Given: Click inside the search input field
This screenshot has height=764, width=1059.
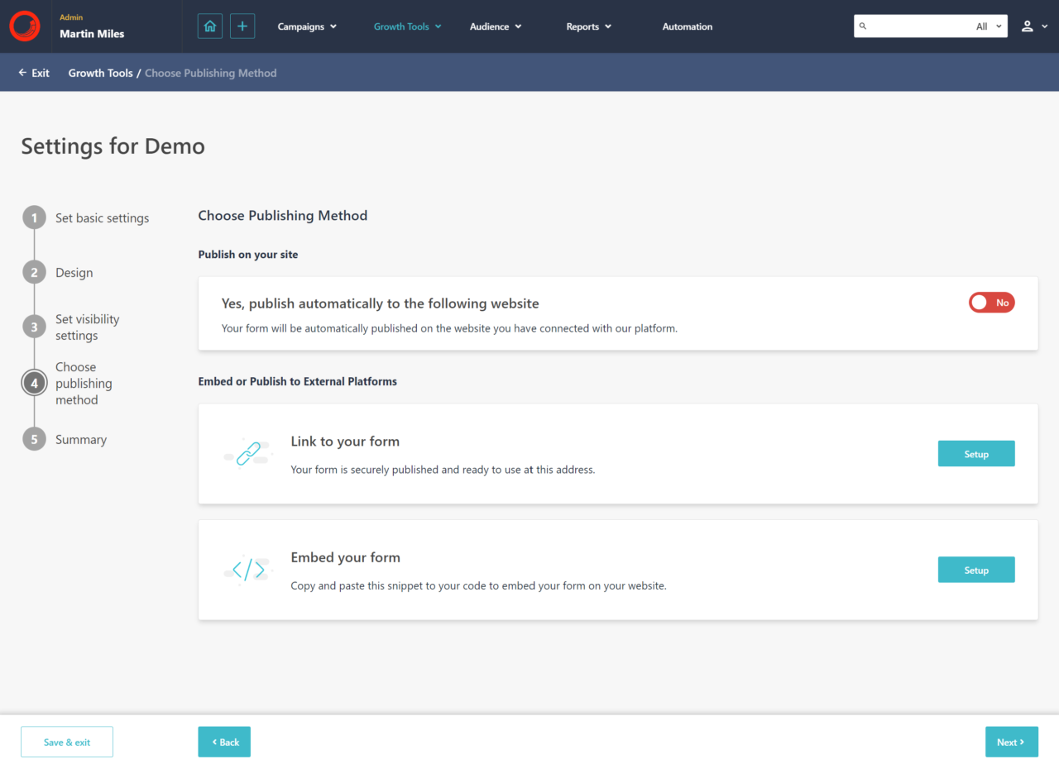Looking at the screenshot, I should coord(918,26).
